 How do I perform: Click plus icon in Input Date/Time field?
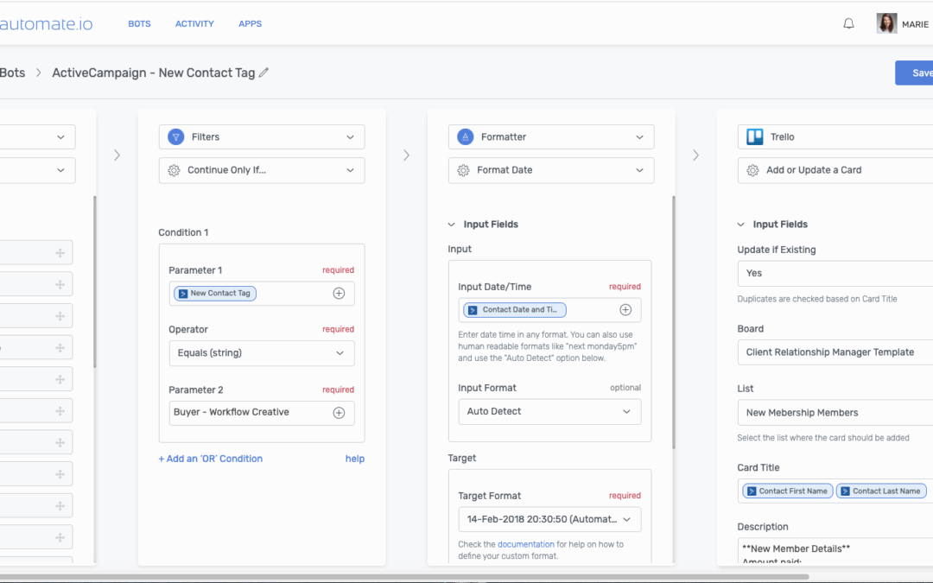pos(625,310)
